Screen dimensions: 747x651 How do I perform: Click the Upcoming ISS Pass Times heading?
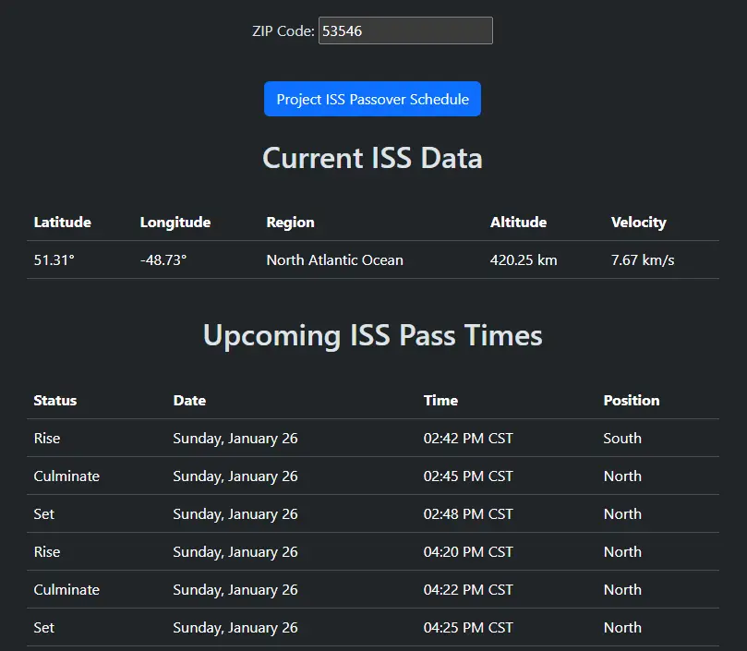pos(372,335)
